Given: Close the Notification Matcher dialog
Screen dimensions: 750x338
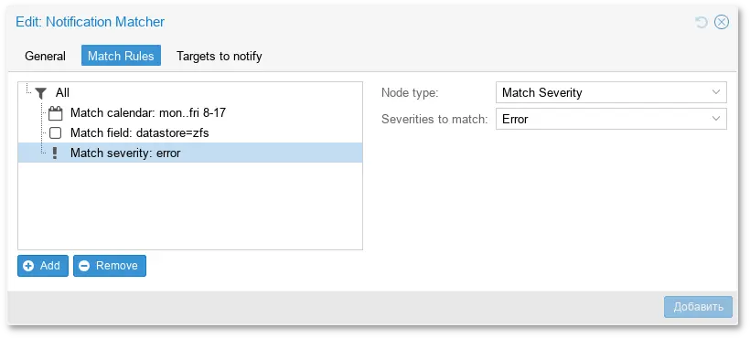Looking at the screenshot, I should pos(722,22).
